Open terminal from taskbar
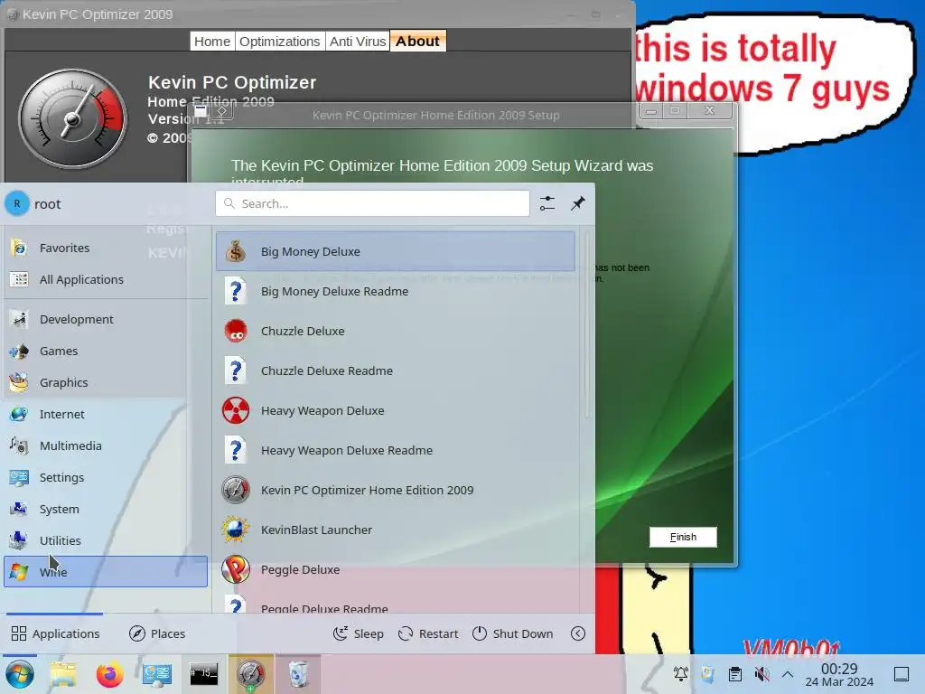The height and width of the screenshot is (694, 925). tap(203, 674)
